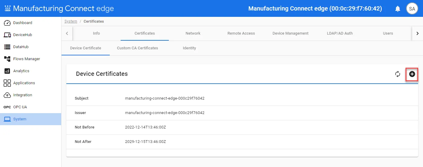Navigate to Flows Manager

30,59
